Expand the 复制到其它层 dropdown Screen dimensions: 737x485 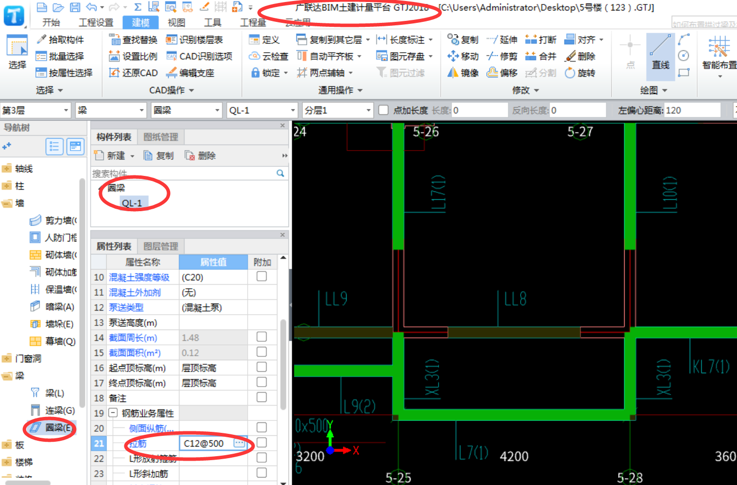[x=368, y=40]
